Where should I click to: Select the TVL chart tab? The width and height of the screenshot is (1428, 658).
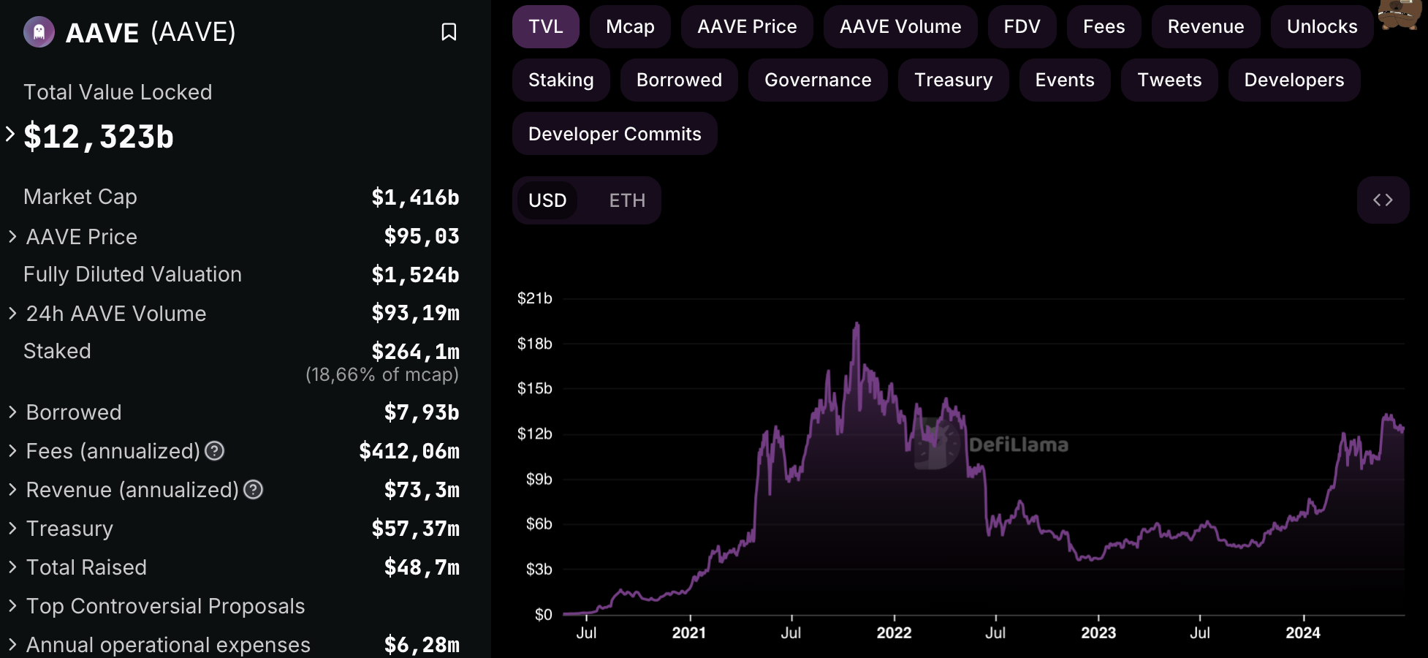point(546,27)
